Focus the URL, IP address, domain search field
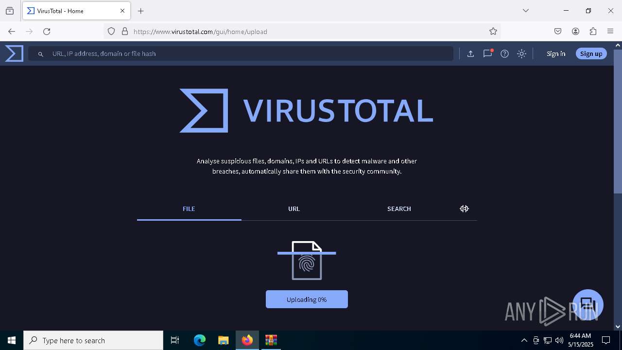 tap(241, 53)
